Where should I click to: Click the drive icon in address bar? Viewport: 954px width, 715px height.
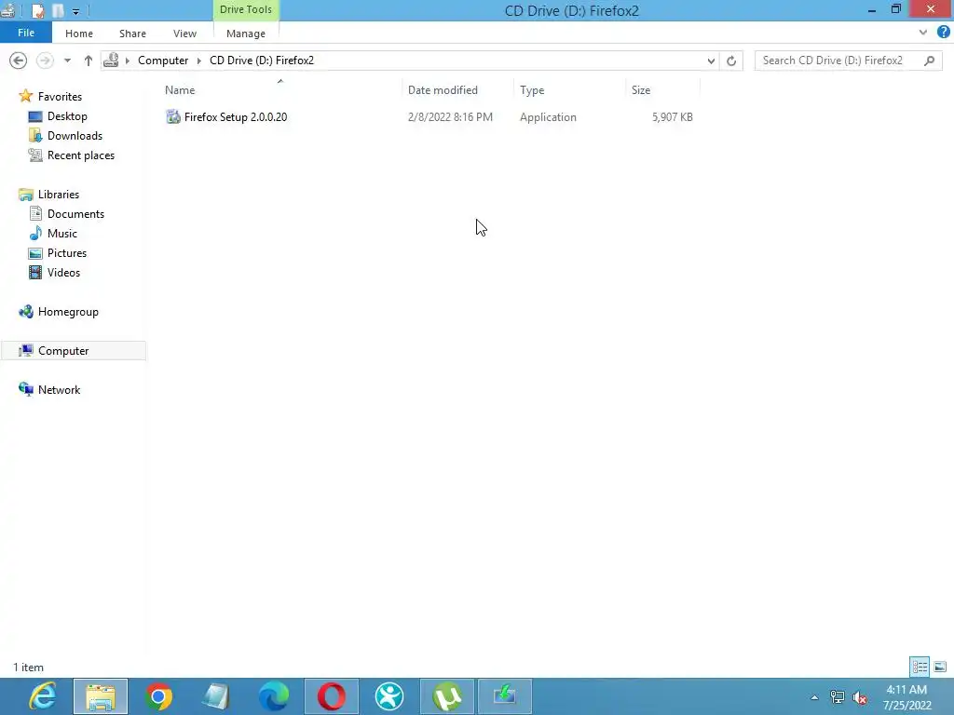(112, 61)
